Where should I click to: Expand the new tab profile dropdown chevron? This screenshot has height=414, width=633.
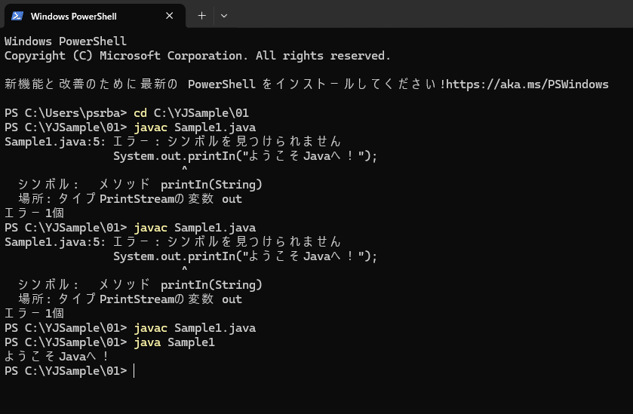[x=224, y=16]
